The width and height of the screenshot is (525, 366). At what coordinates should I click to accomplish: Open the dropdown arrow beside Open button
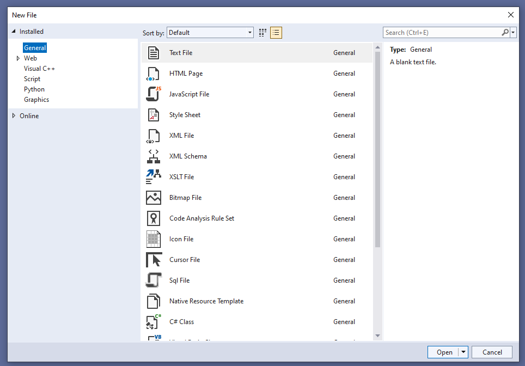[x=463, y=352]
